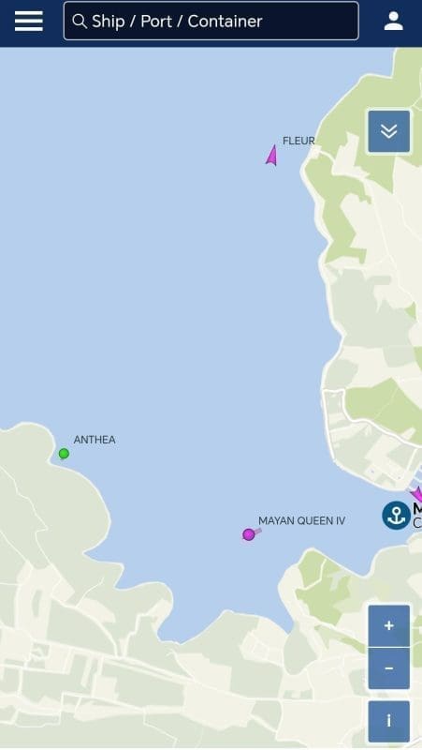This screenshot has width=422, height=750.
Task: Select the FLEUR vessel arrow marker
Action: coord(271,156)
